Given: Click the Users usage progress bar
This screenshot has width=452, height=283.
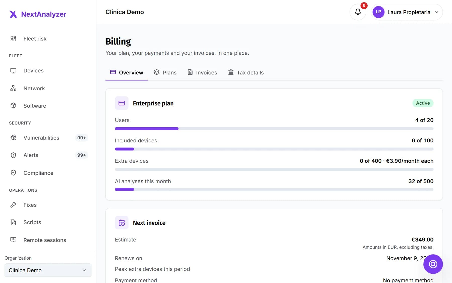Looking at the screenshot, I should pos(274,129).
